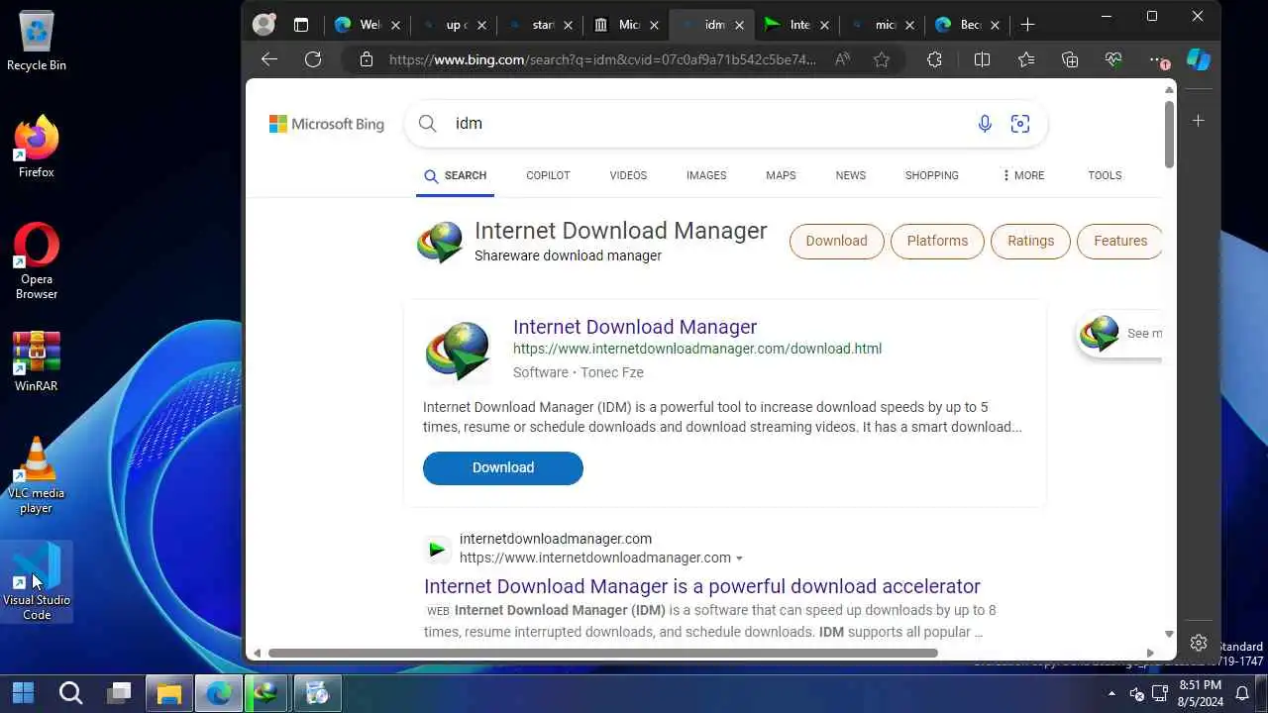
Task: Open the Edge profile avatar
Action: [263, 25]
